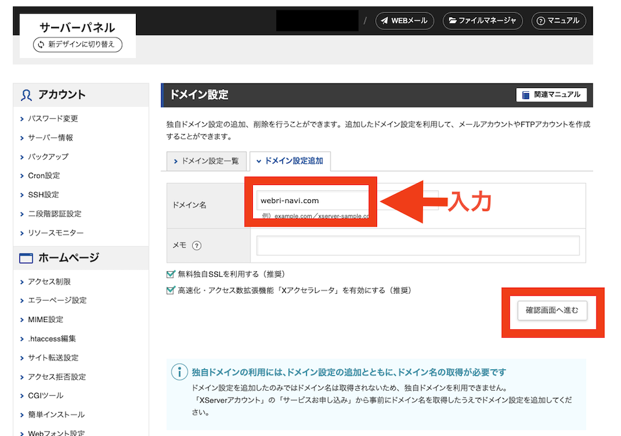Image resolution: width=621 pixels, height=436 pixels.
Task: Click the arrow beside パスワード変更
Action: (22, 119)
